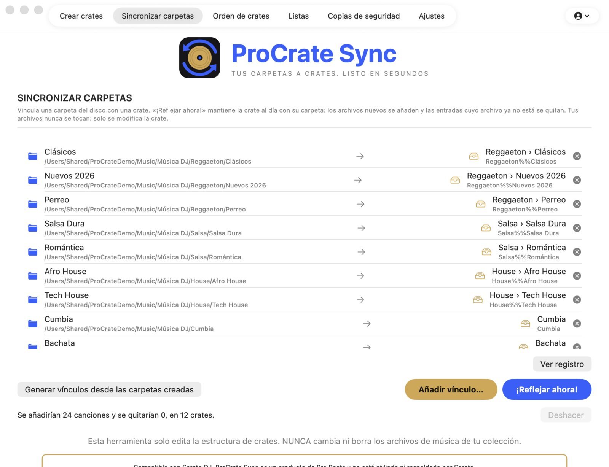Click the Ver registro button
This screenshot has width=609, height=467.
tap(562, 364)
